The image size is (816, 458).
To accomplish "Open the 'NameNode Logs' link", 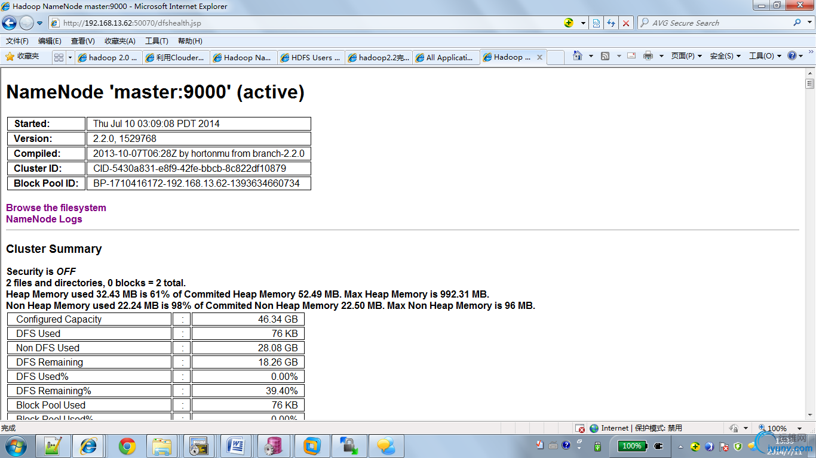I will (44, 219).
